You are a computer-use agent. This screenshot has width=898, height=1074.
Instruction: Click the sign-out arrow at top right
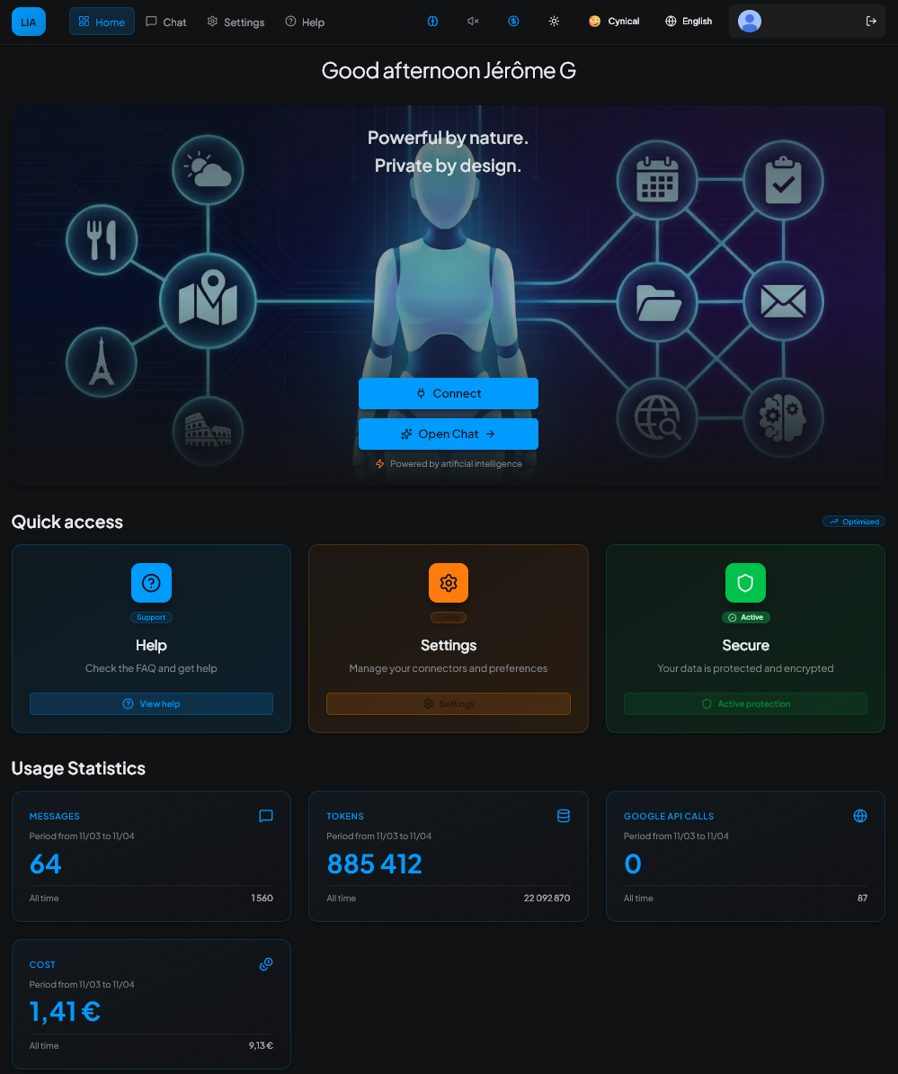point(871,21)
